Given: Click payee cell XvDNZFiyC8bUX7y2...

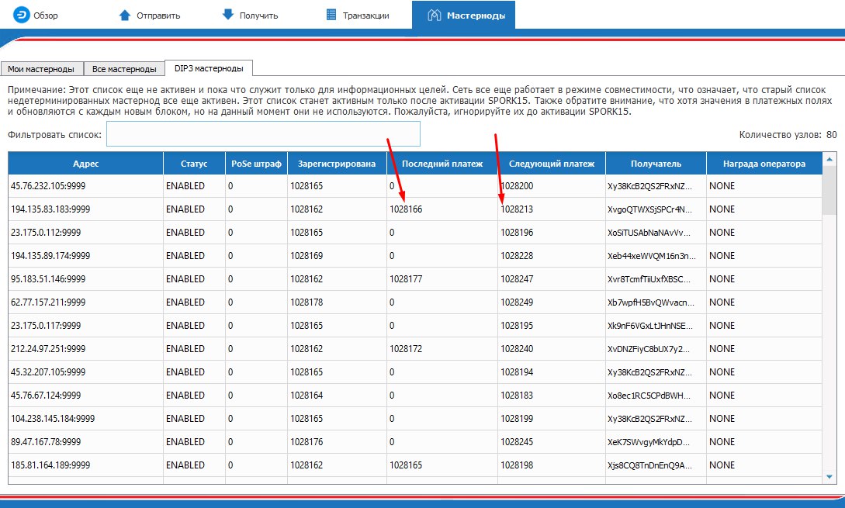Looking at the screenshot, I should [x=649, y=348].
